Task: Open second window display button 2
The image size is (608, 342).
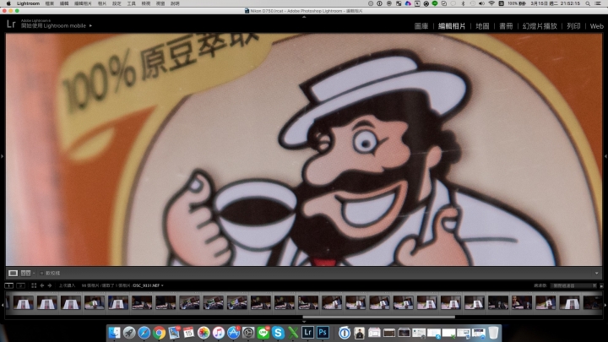Action: click(20, 285)
